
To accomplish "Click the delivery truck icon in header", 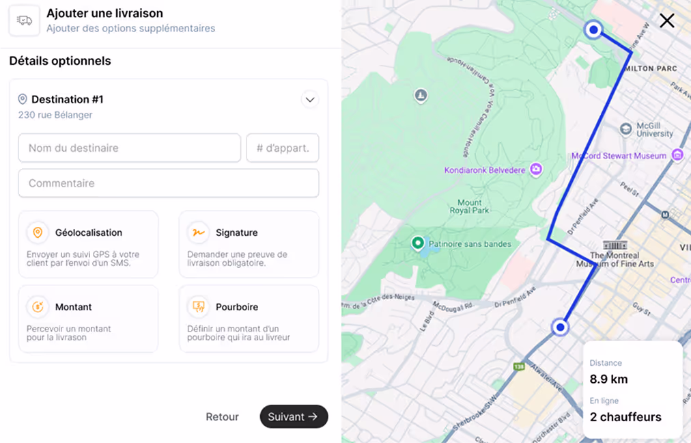I will (x=24, y=21).
